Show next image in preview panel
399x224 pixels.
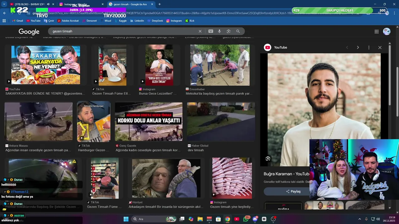pyautogui.click(x=358, y=47)
